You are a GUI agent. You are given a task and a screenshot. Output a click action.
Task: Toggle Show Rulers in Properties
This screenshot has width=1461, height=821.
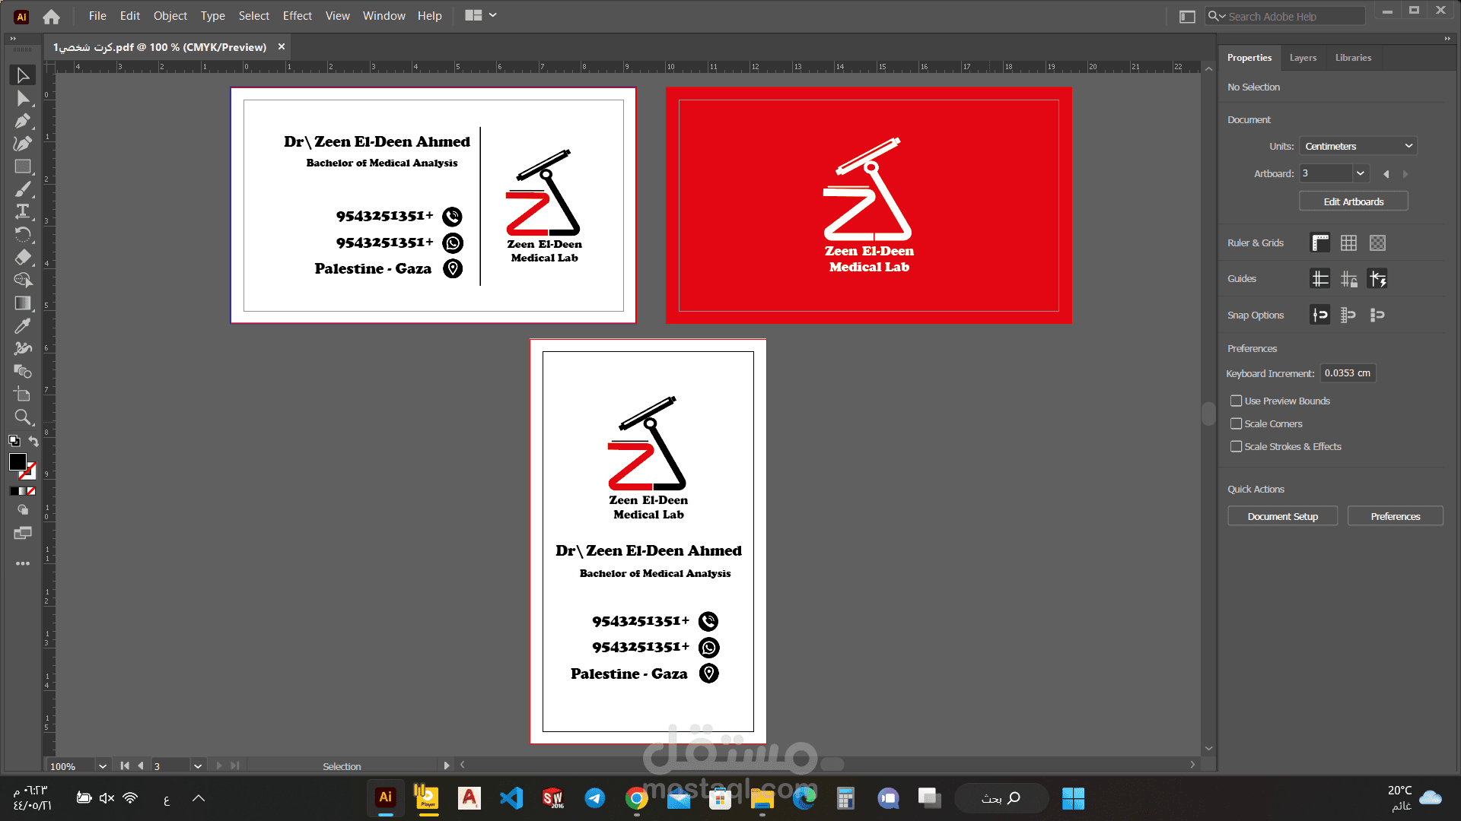[1320, 243]
